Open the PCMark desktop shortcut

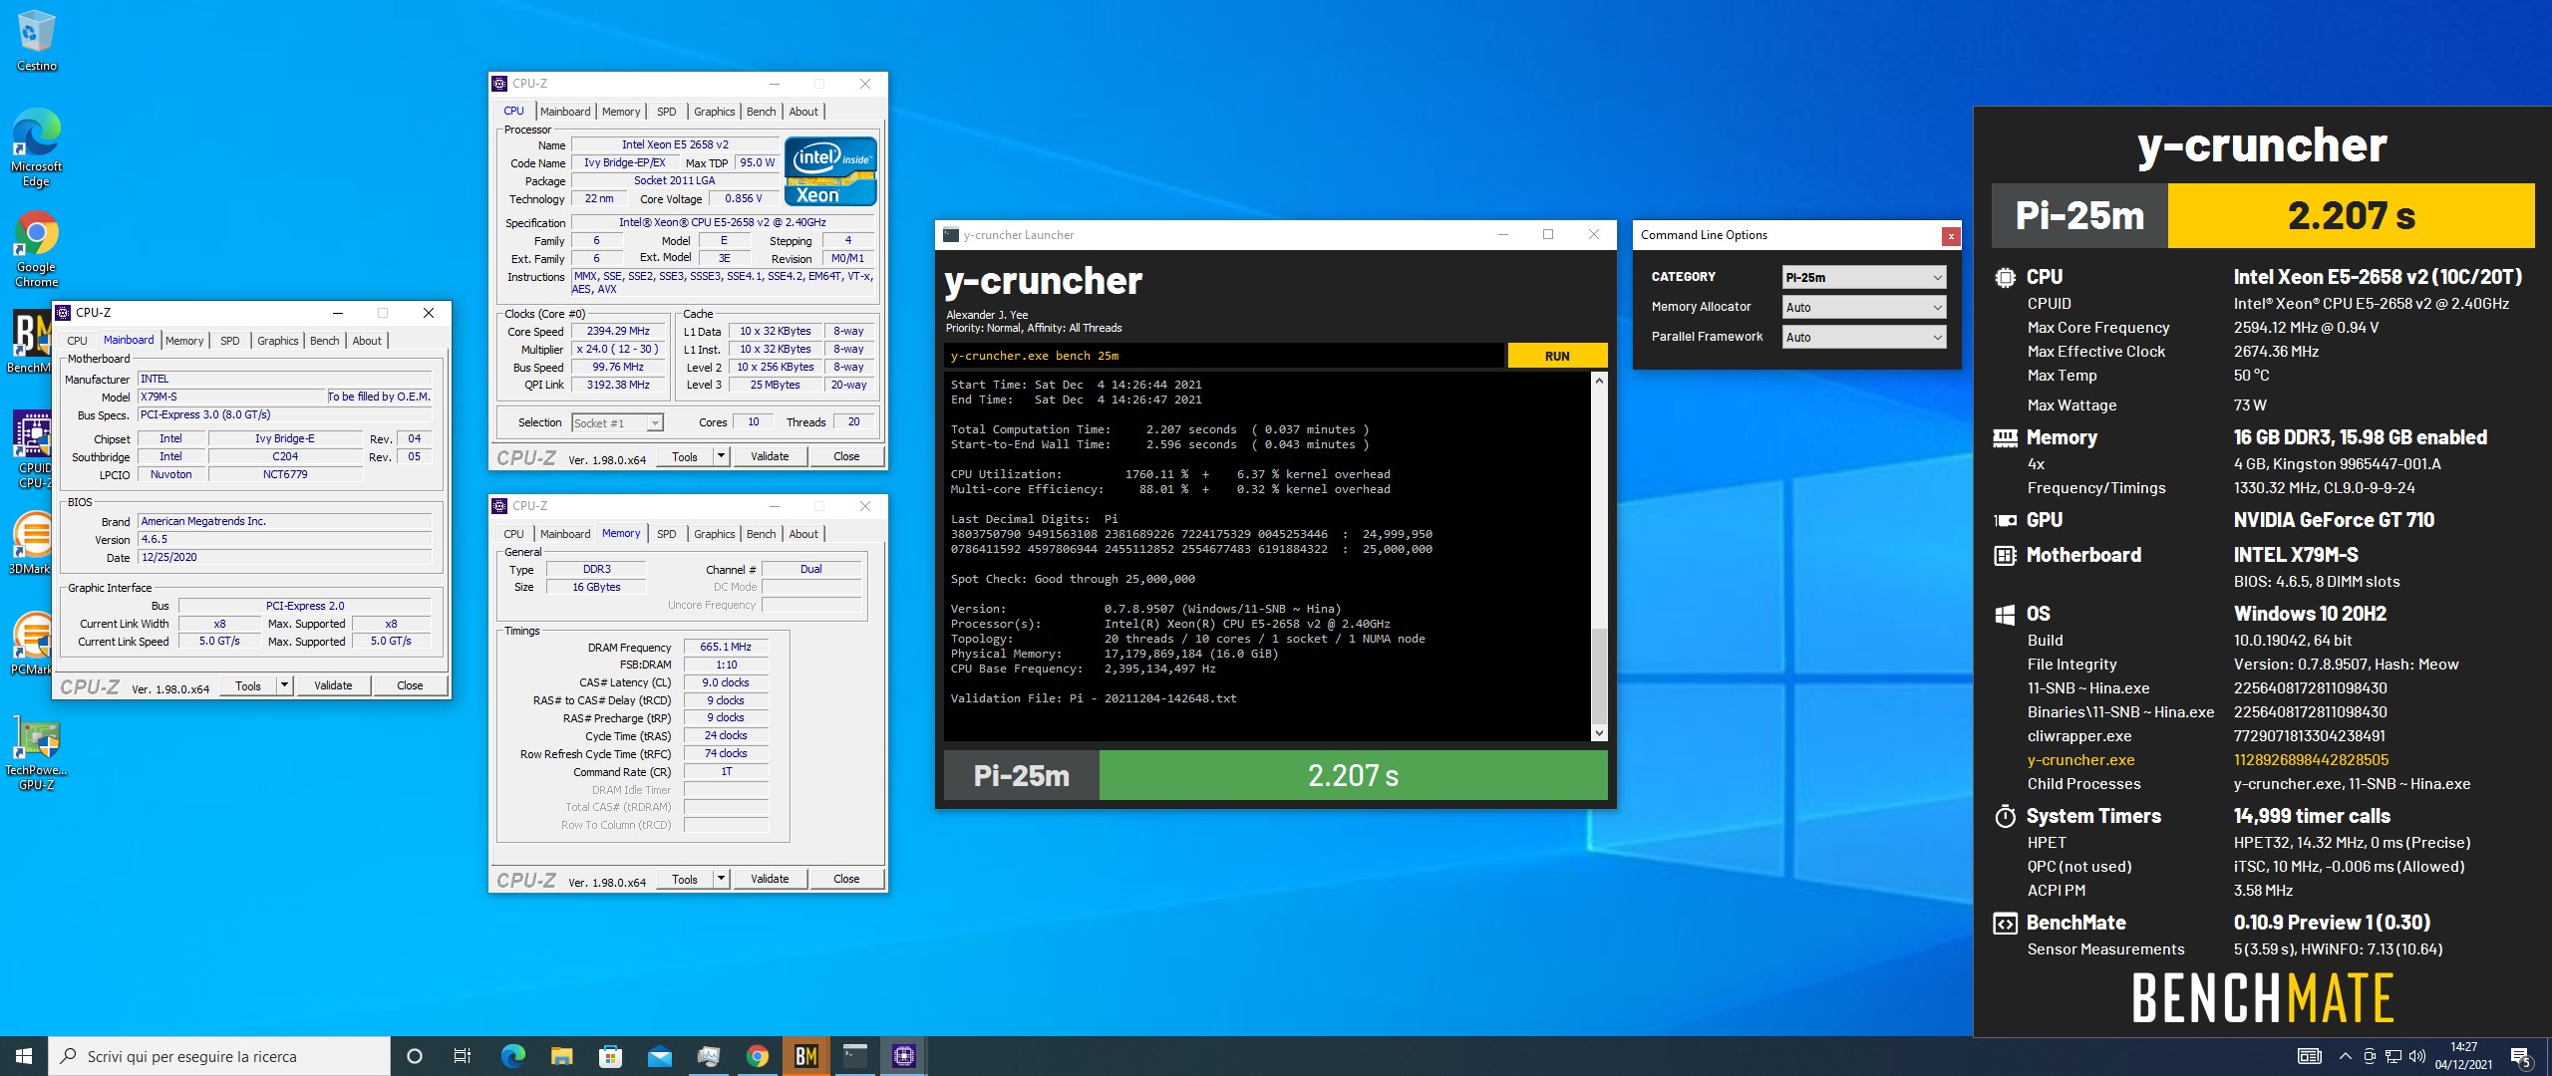30,643
